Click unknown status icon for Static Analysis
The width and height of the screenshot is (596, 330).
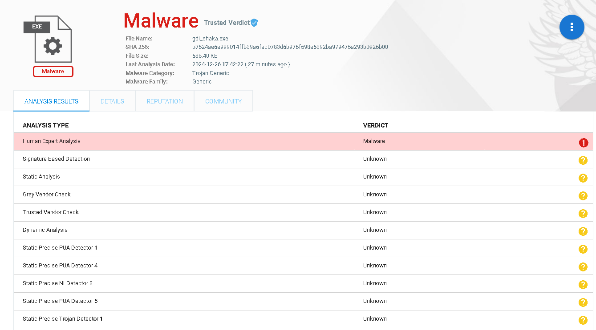583,178
